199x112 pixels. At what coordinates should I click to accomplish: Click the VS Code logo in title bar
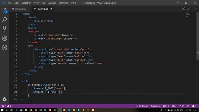(x=3, y=3)
